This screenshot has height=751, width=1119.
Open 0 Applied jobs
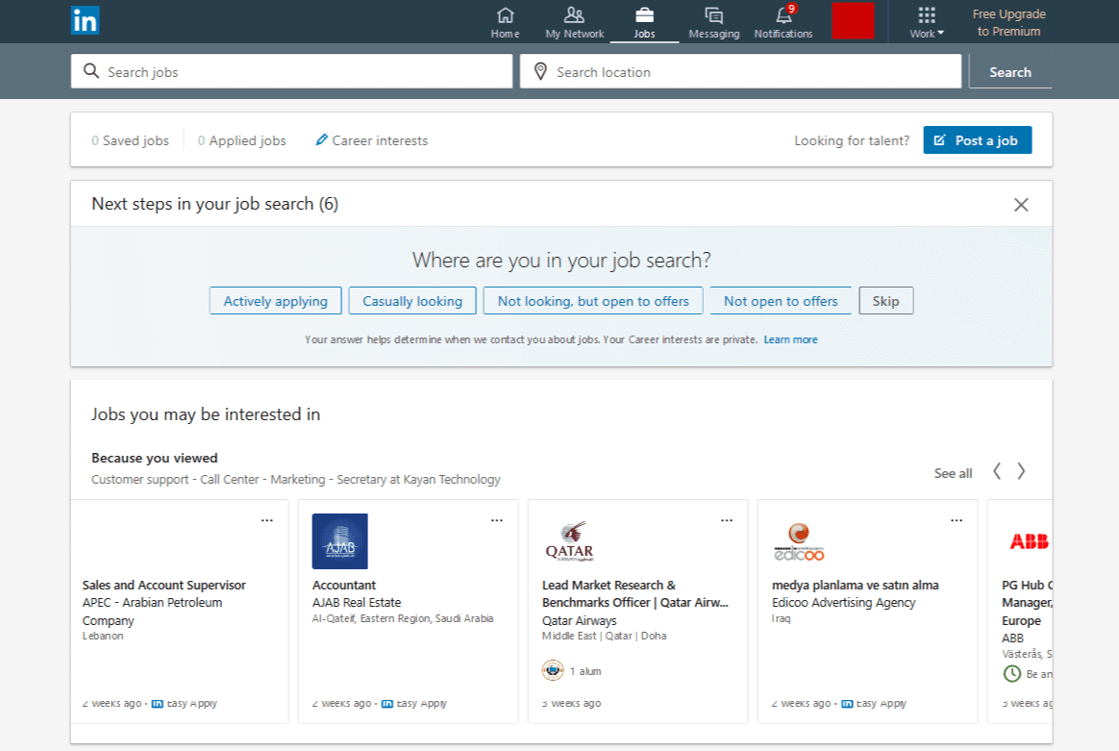[242, 140]
